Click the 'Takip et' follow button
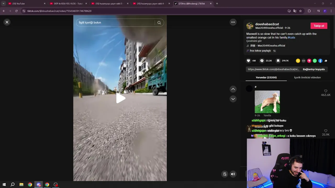 point(319,26)
